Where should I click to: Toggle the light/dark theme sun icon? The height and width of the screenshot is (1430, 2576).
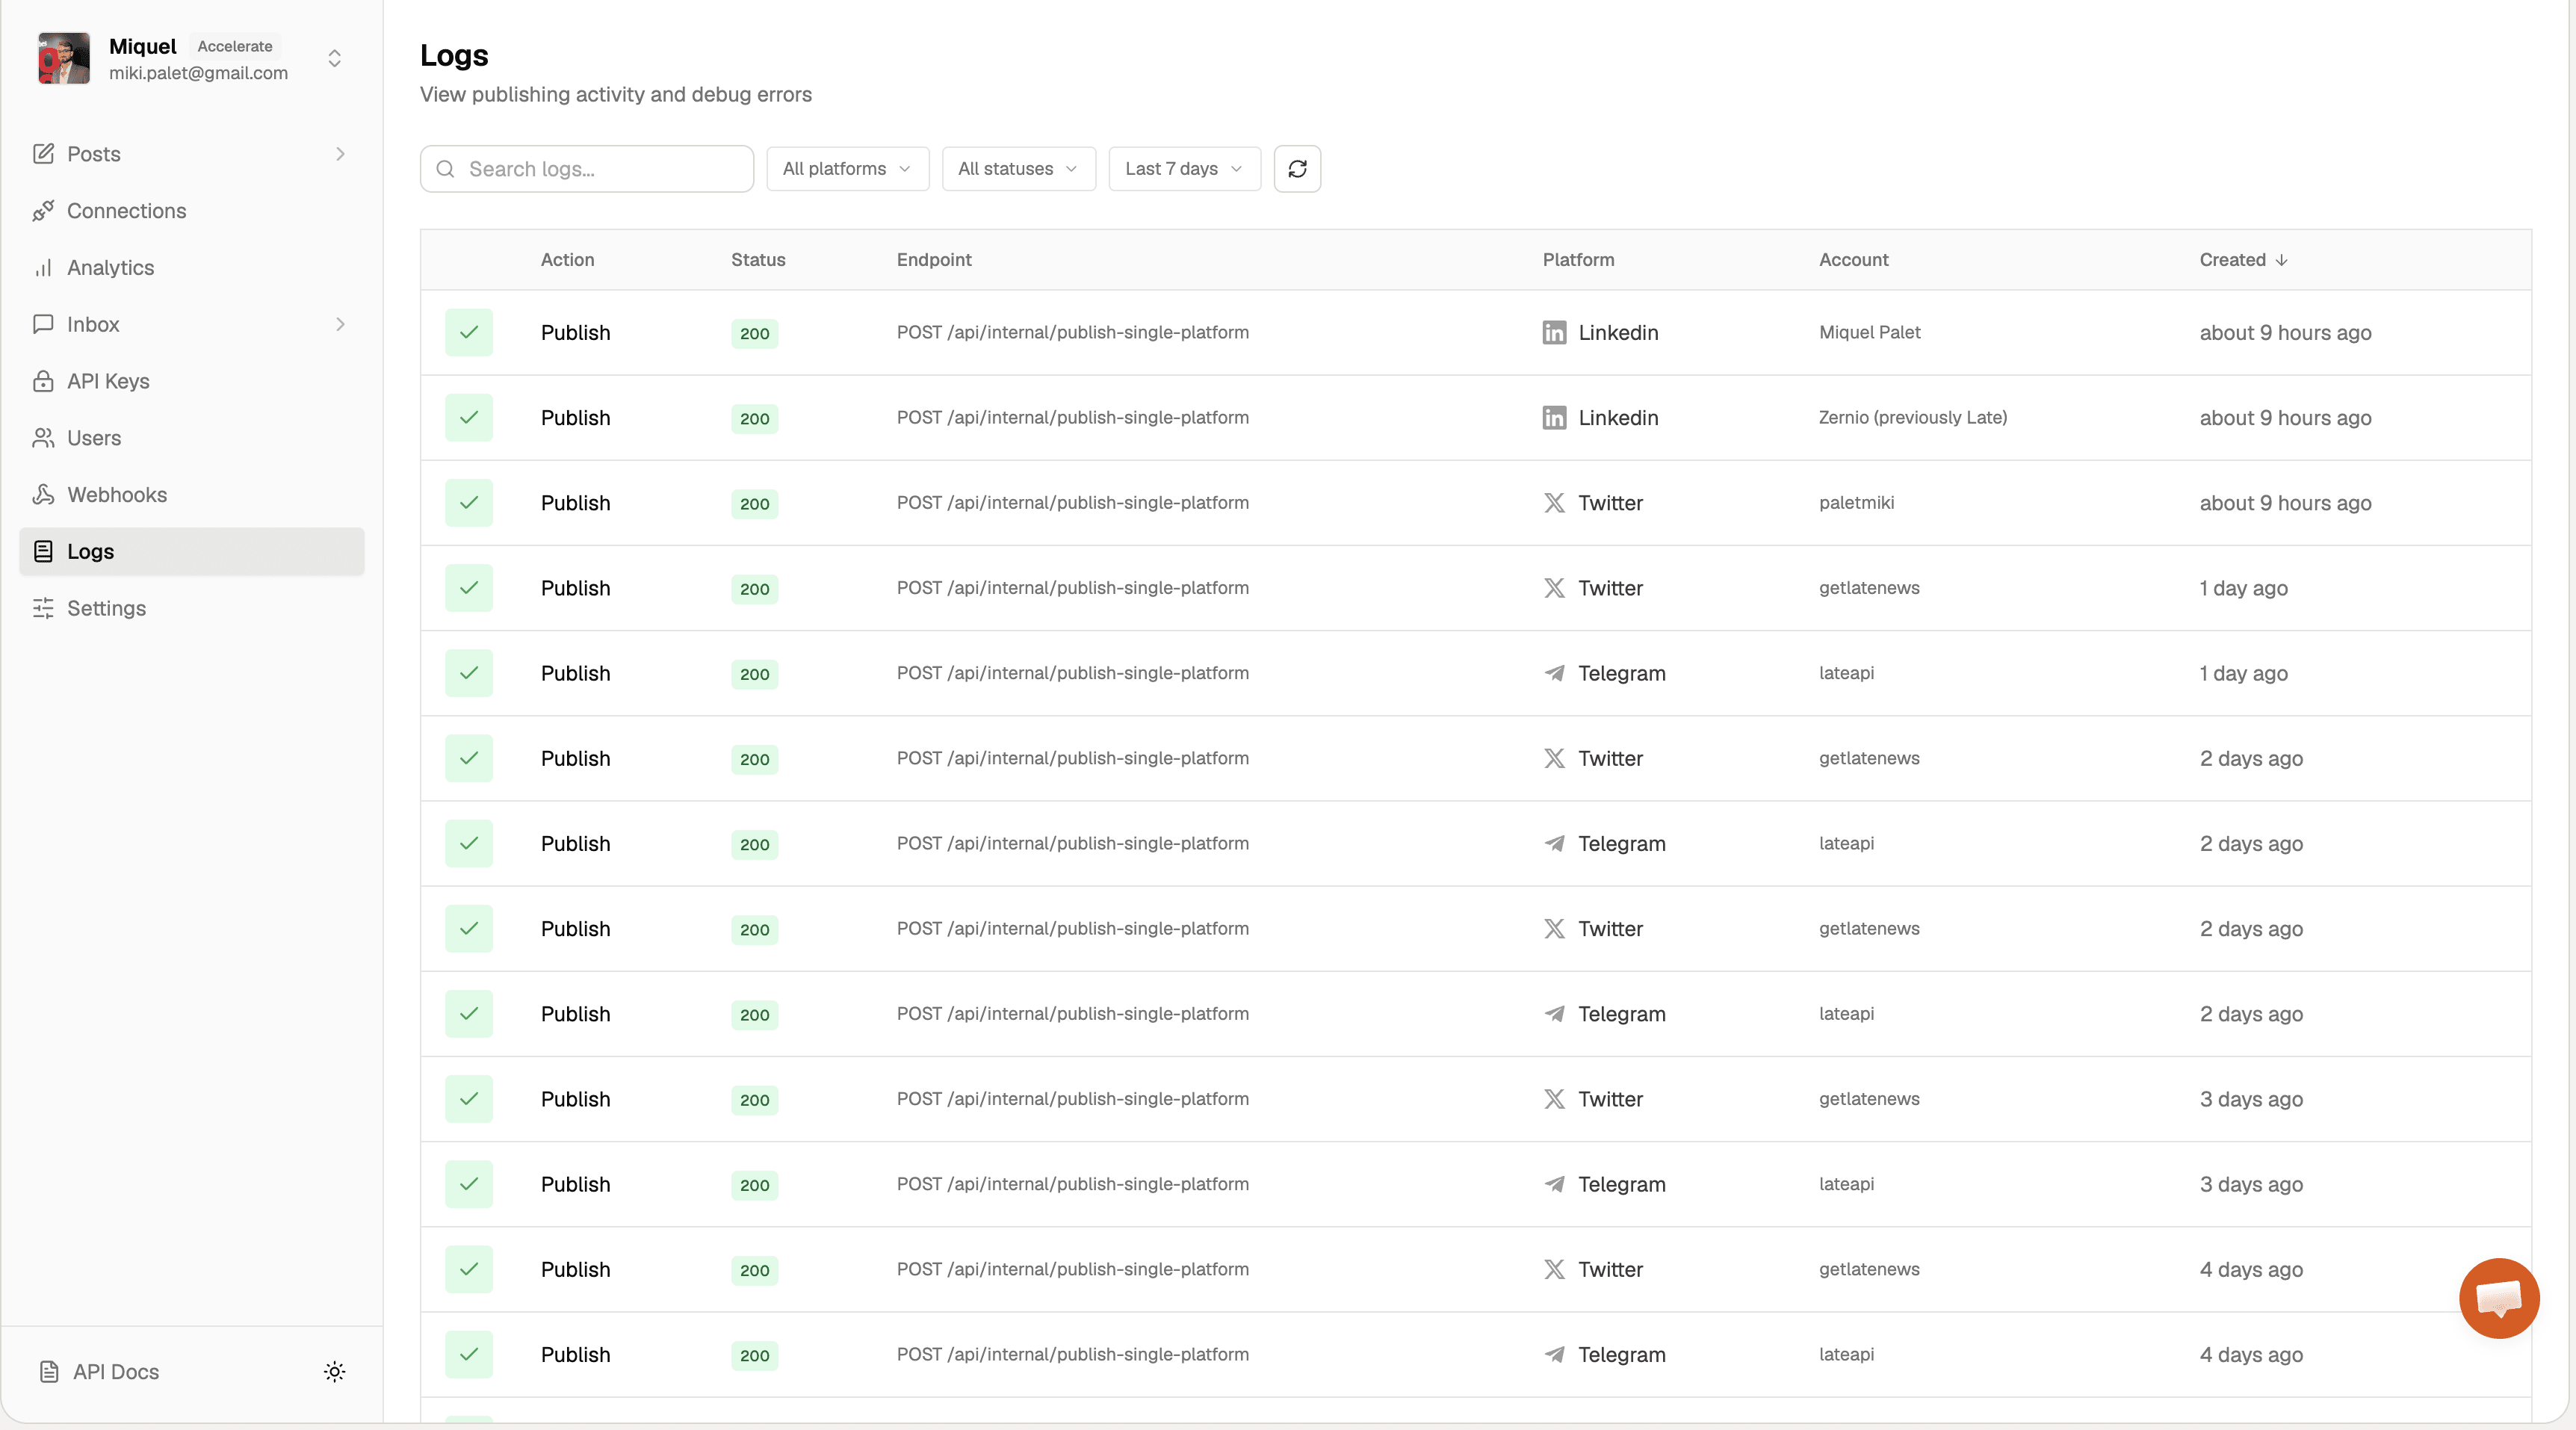tap(335, 1371)
